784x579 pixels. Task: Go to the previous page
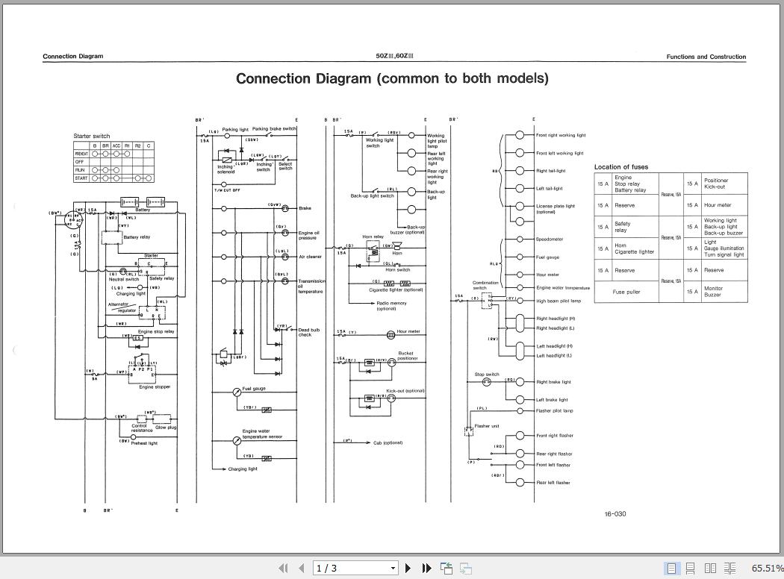(x=301, y=568)
